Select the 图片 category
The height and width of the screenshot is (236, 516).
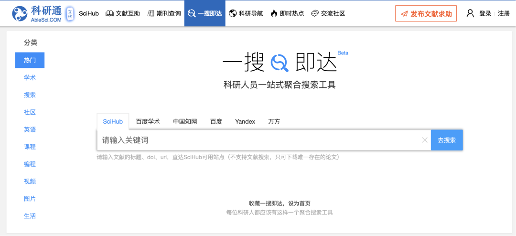[30, 198]
